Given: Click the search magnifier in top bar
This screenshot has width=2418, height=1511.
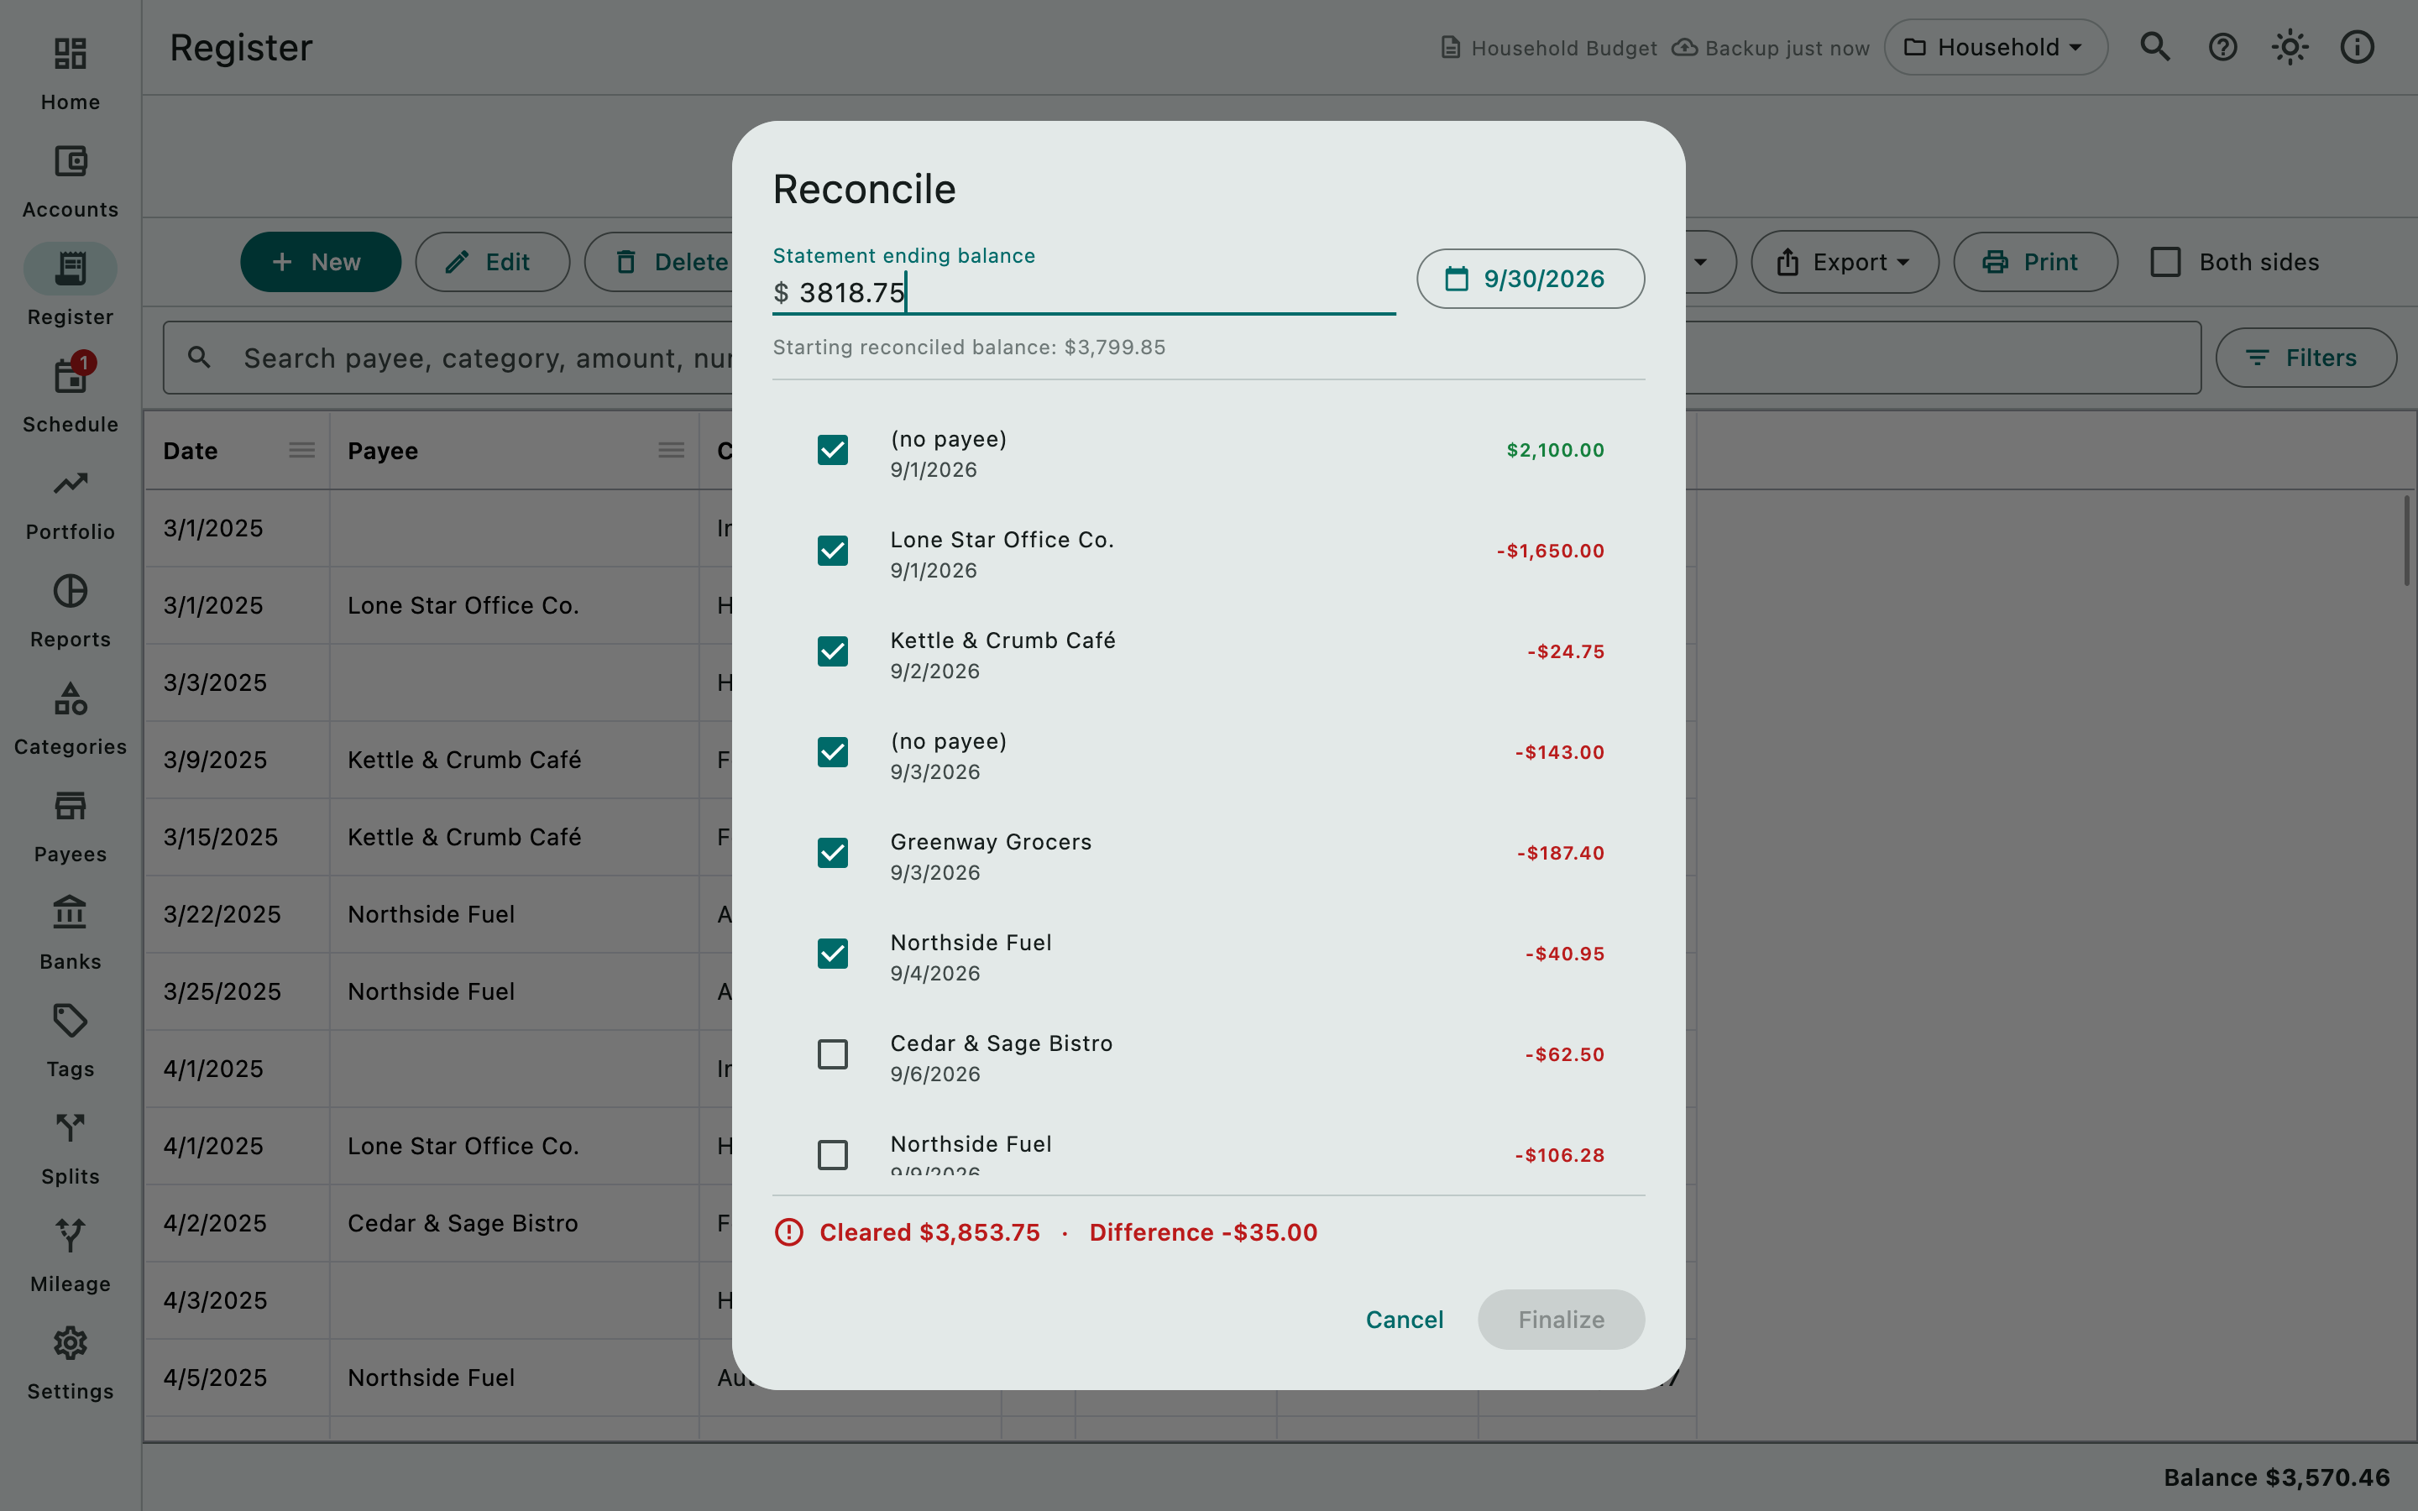Looking at the screenshot, I should click(x=2155, y=47).
